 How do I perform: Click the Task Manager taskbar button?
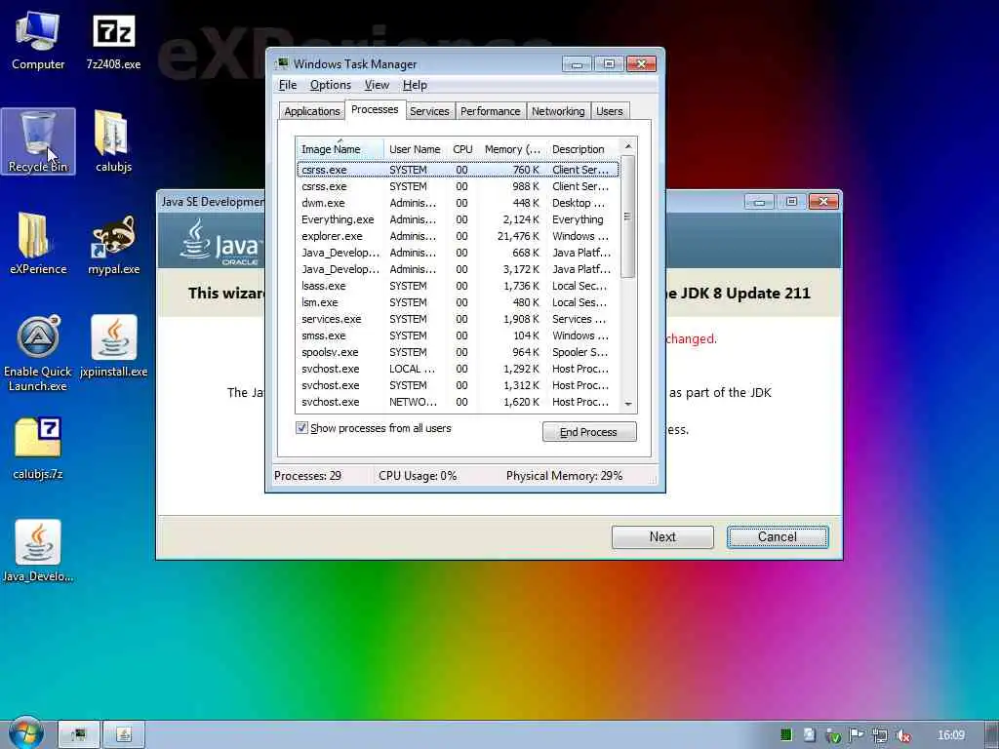(x=79, y=735)
